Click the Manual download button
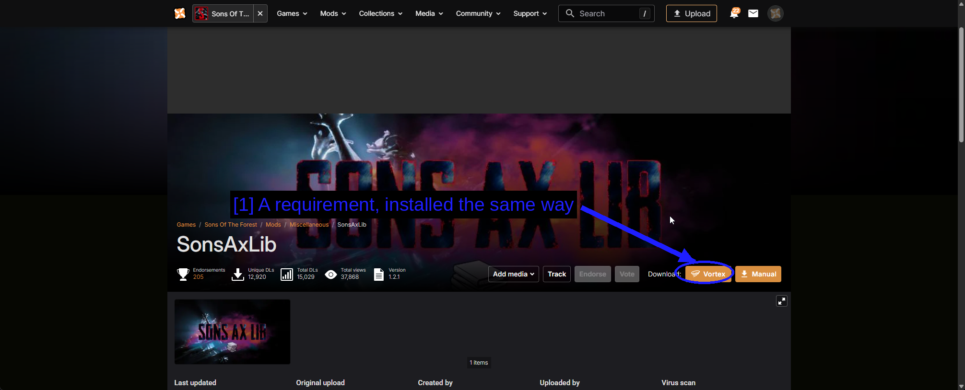This screenshot has width=965, height=390. tap(758, 274)
